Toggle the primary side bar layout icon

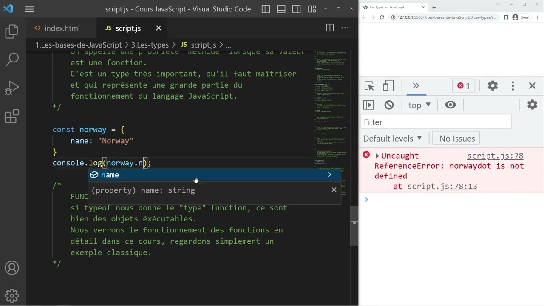pos(266,9)
